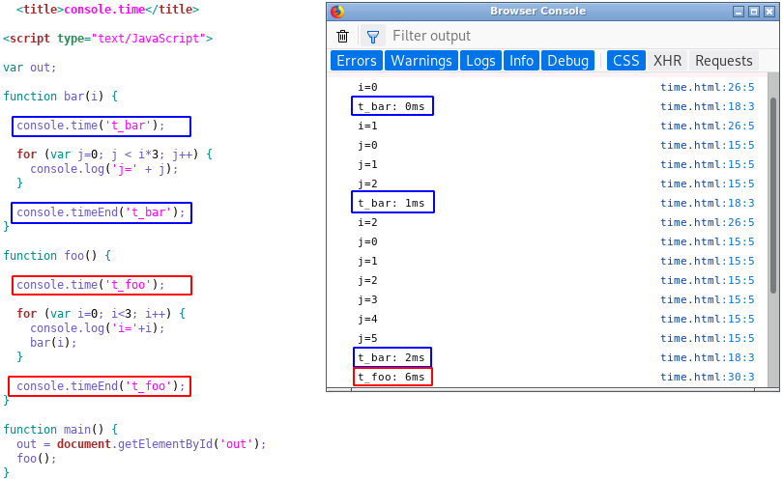Open time.html:26:5 link beside i=0
The width and height of the screenshot is (783, 479).
point(707,87)
